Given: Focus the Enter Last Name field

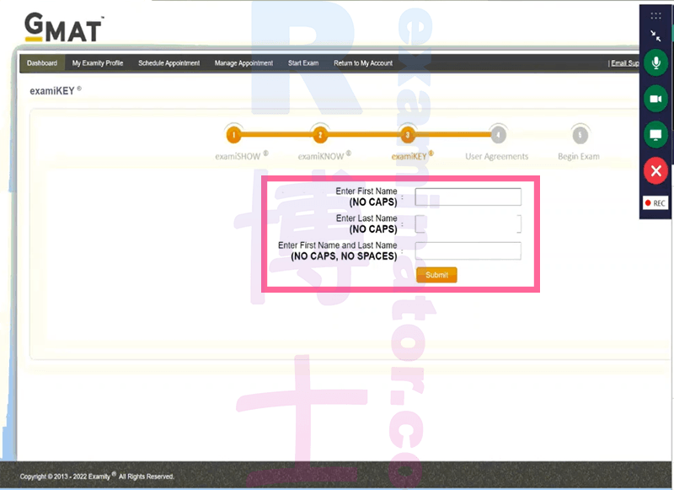Looking at the screenshot, I should [x=468, y=223].
